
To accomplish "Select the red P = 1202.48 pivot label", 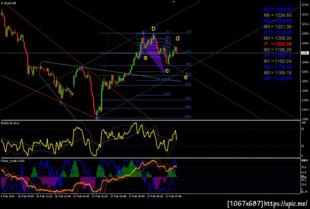I will (x=277, y=44).
